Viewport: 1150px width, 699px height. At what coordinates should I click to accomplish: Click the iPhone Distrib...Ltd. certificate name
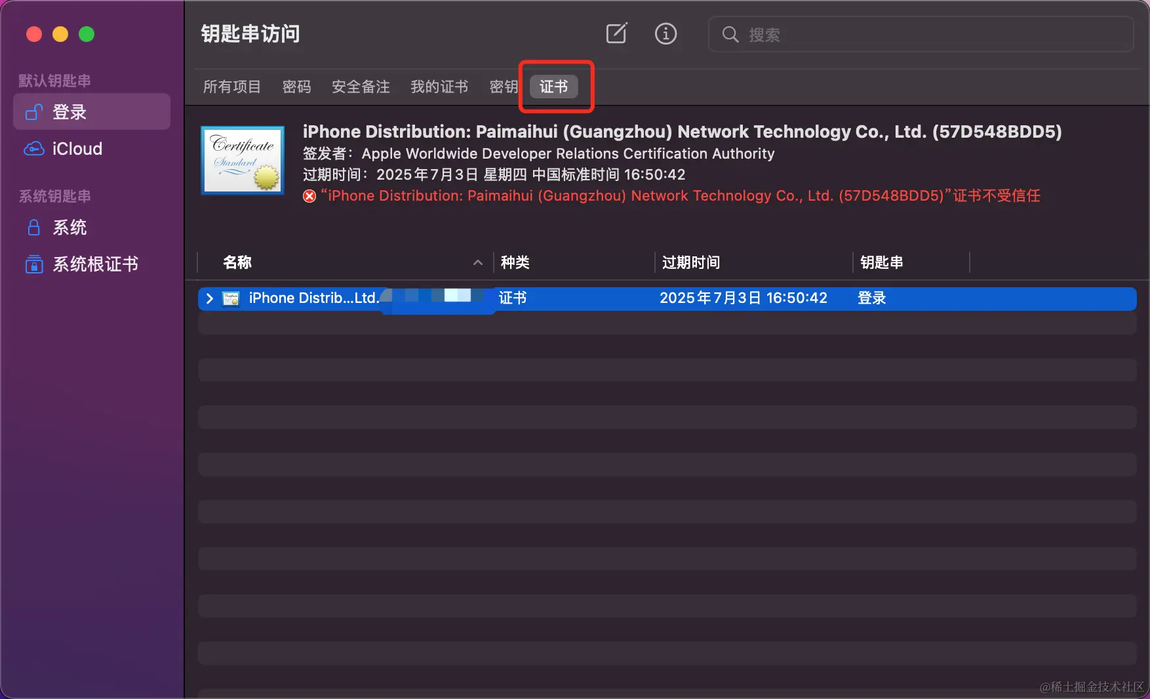314,298
